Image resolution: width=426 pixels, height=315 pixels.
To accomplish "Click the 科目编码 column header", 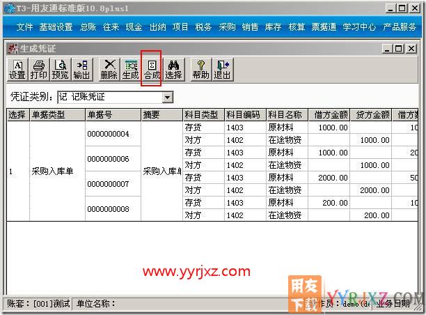I will pos(245,115).
